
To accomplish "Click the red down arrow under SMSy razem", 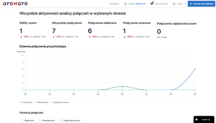I will point(21,37).
